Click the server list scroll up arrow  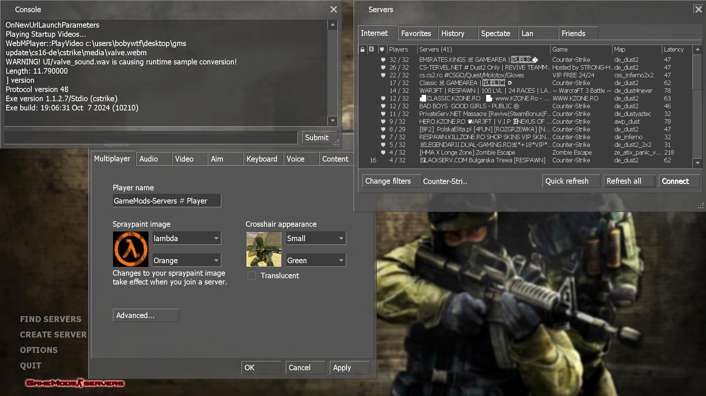pyautogui.click(x=697, y=49)
